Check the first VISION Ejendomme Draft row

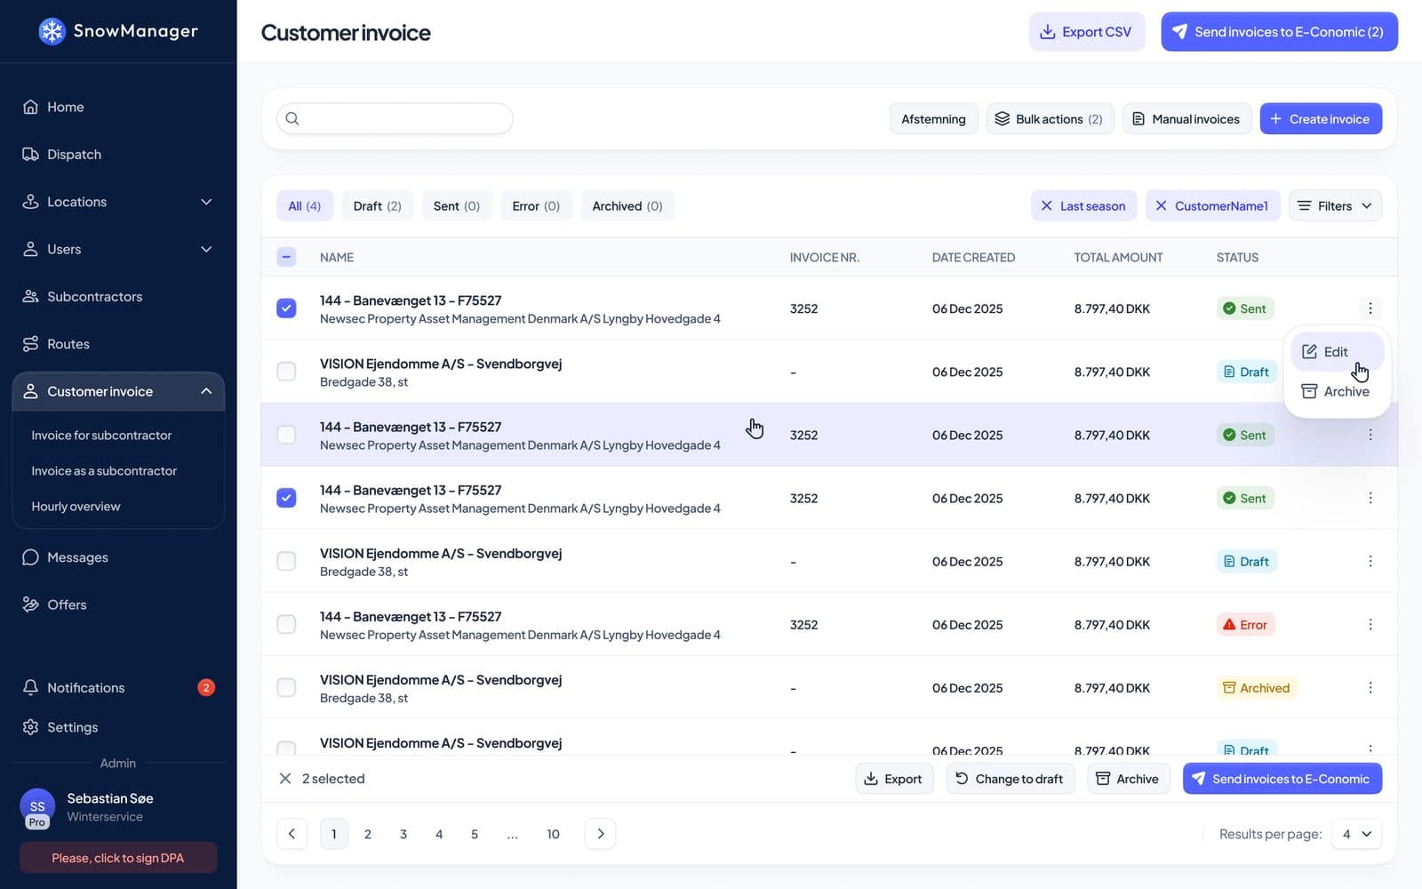coord(286,371)
